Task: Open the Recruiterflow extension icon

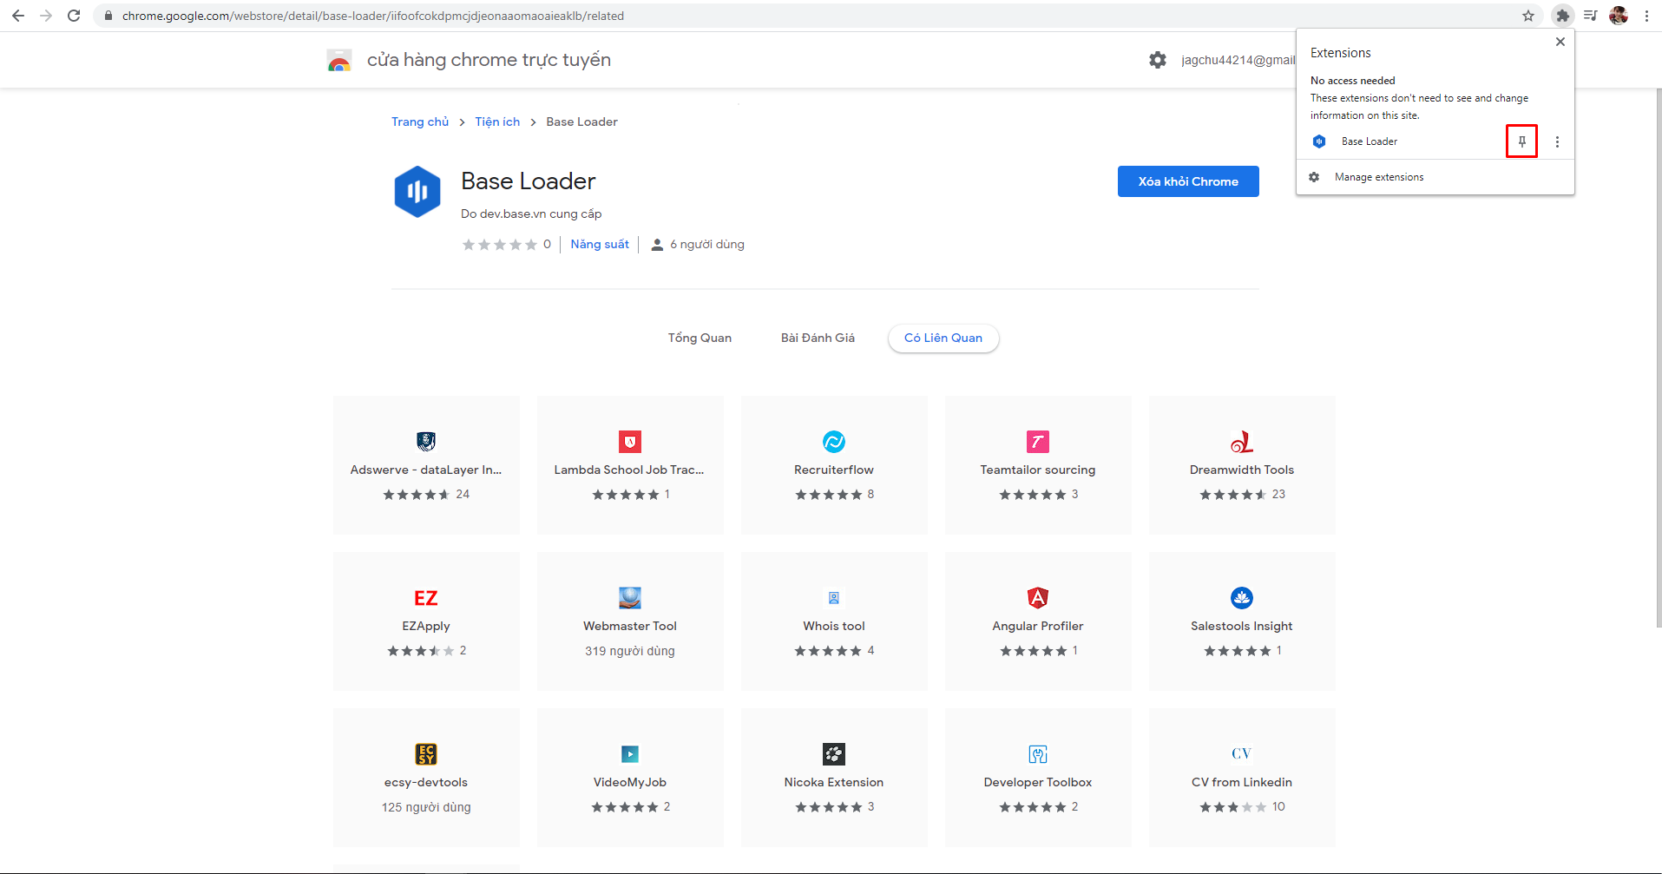Action: click(834, 442)
